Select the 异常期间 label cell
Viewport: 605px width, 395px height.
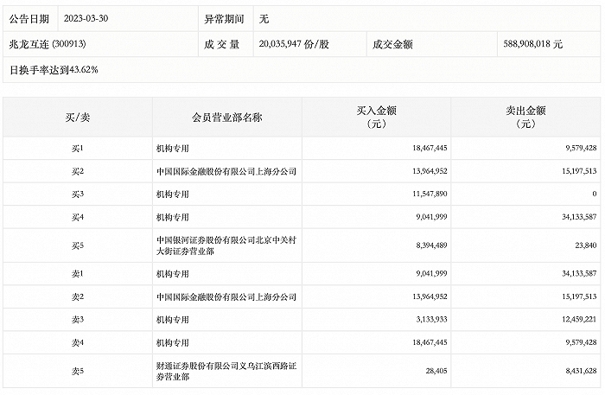click(x=223, y=17)
